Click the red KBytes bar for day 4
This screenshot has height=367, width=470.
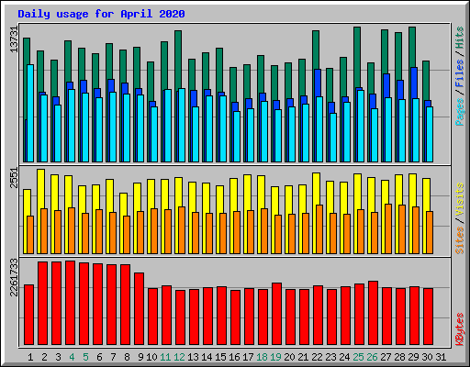[71, 303]
